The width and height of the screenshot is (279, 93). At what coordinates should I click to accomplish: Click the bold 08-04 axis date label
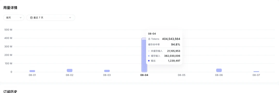[144, 75]
